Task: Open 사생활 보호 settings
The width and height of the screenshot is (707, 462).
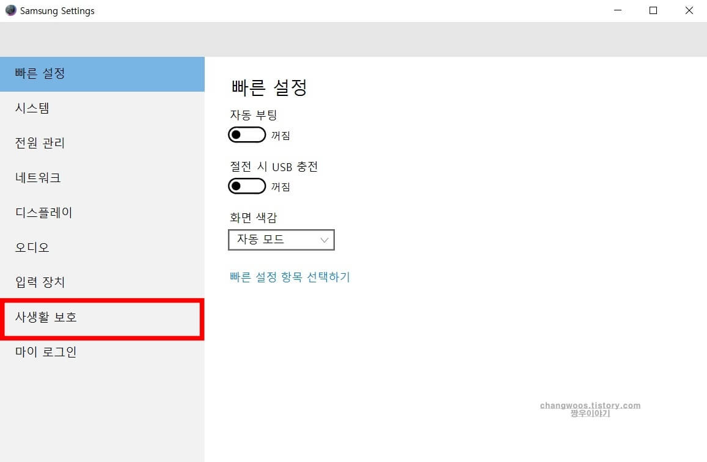Action: [x=102, y=317]
